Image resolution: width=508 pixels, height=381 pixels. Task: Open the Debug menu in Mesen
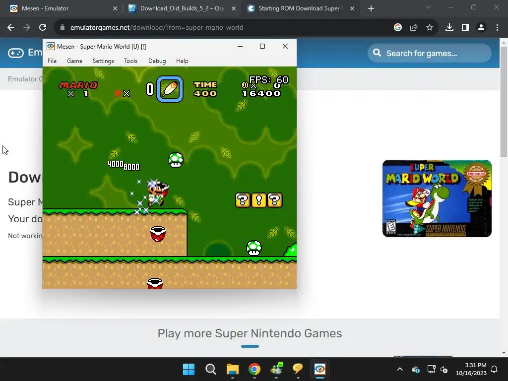(157, 61)
